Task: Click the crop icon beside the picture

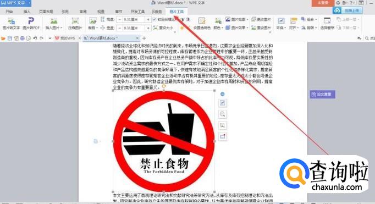Action: click(223, 125)
